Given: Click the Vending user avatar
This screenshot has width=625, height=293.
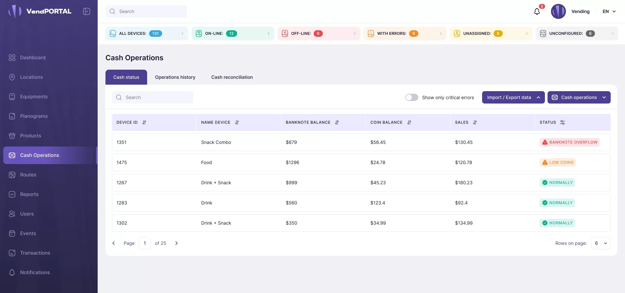Looking at the screenshot, I should pos(558,11).
